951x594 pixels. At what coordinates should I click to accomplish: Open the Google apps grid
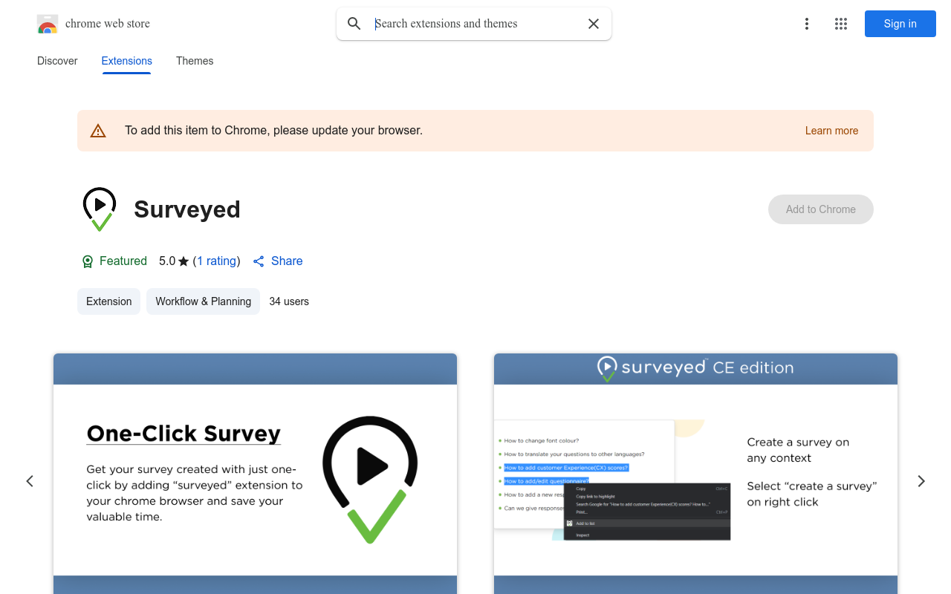[x=841, y=24]
